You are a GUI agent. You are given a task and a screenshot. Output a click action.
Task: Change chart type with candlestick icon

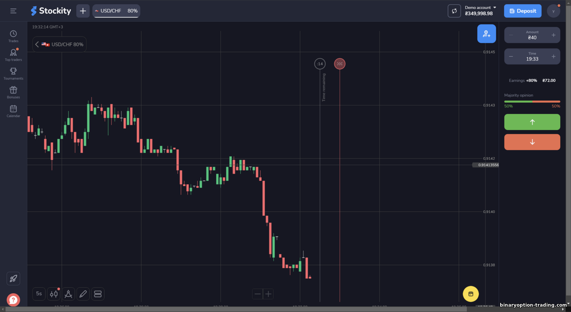(x=54, y=294)
